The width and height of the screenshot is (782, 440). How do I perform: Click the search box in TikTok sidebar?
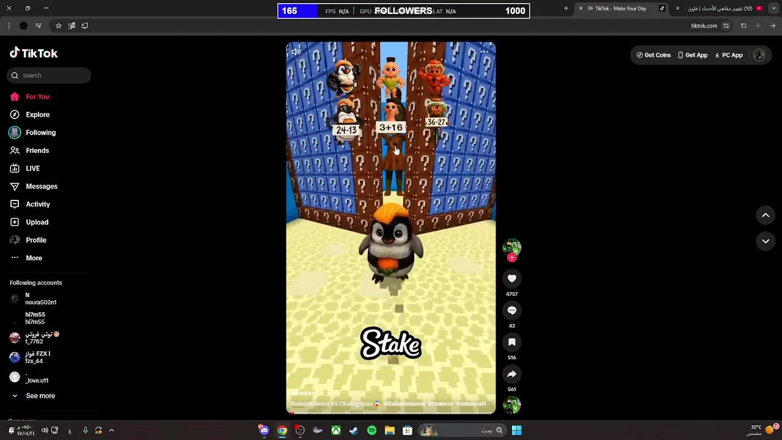(x=49, y=75)
